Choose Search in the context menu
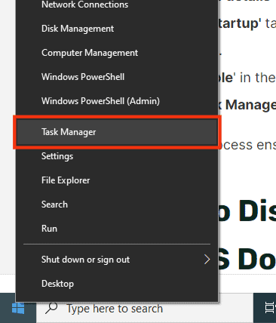 click(x=117, y=205)
